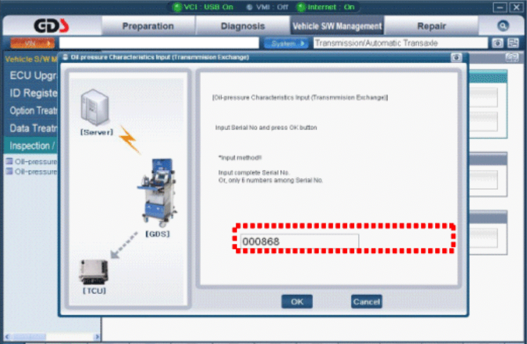This screenshot has width=527, height=344.
Task: Open the orange VIN selector button
Action: tap(32, 43)
